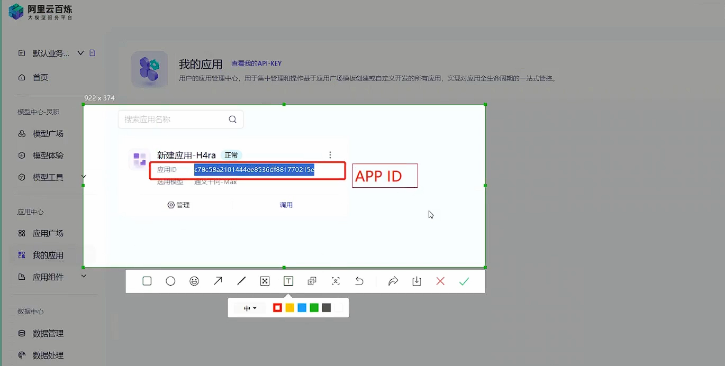Choose the white text color swatch
The height and width of the screenshot is (366, 725).
click(x=338, y=308)
